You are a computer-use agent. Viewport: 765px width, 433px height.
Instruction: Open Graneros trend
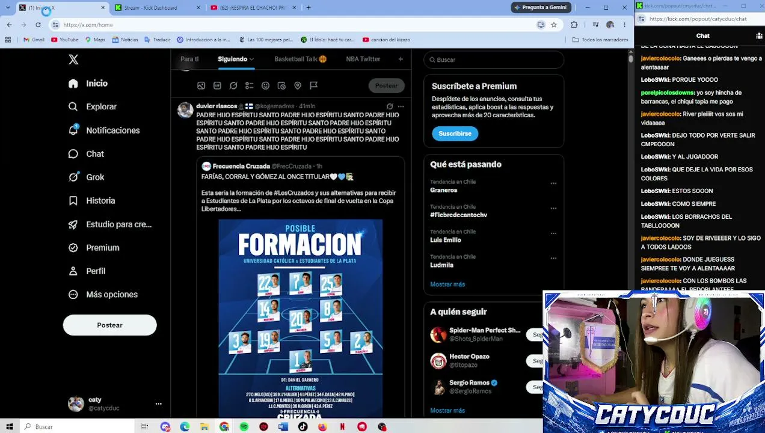pyautogui.click(x=443, y=190)
